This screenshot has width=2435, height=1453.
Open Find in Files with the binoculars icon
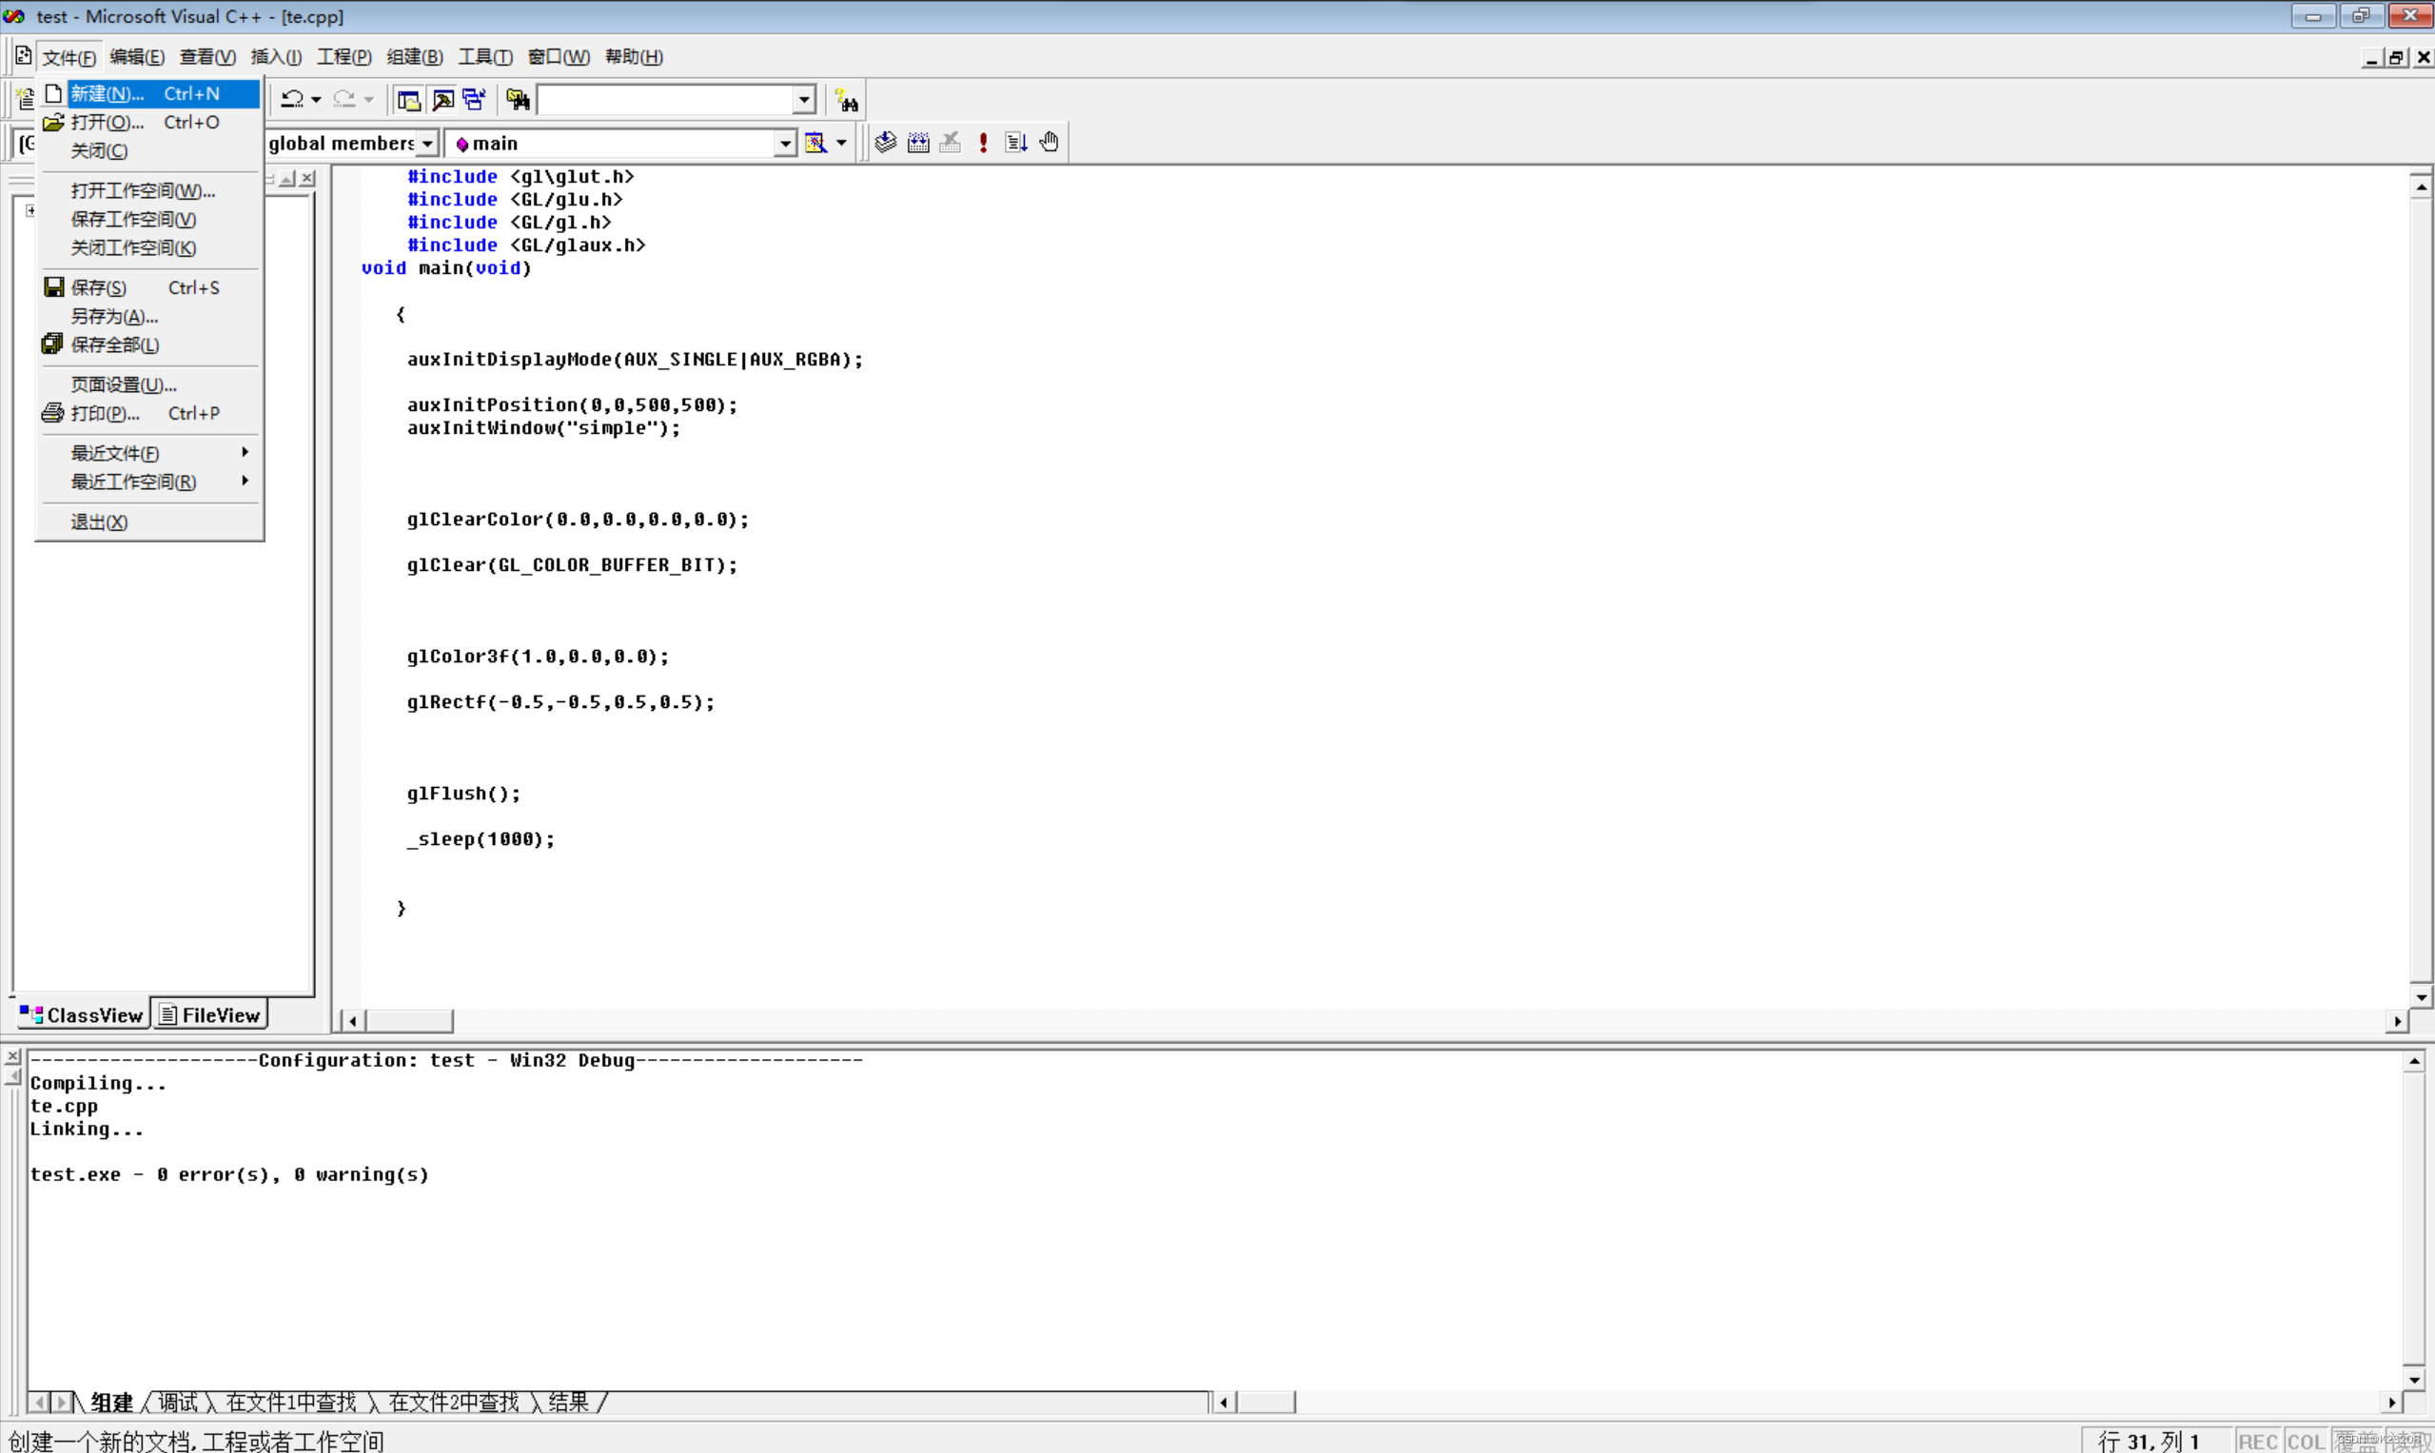[517, 99]
